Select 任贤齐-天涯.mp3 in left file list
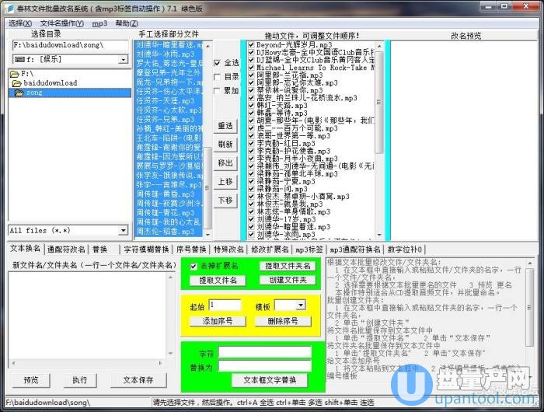This screenshot has width=544, height=412. [x=169, y=101]
